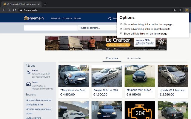
Task: Open Autos section in Sections list
Action: point(30,114)
